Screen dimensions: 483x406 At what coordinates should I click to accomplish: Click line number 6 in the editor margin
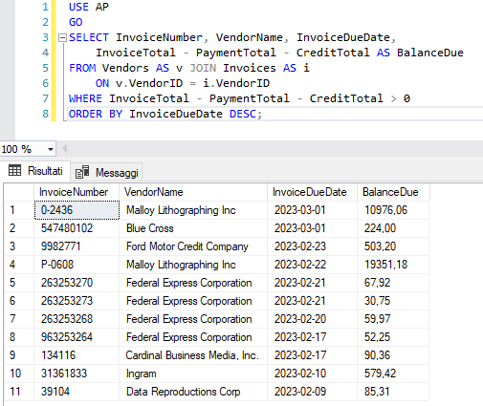(45, 83)
